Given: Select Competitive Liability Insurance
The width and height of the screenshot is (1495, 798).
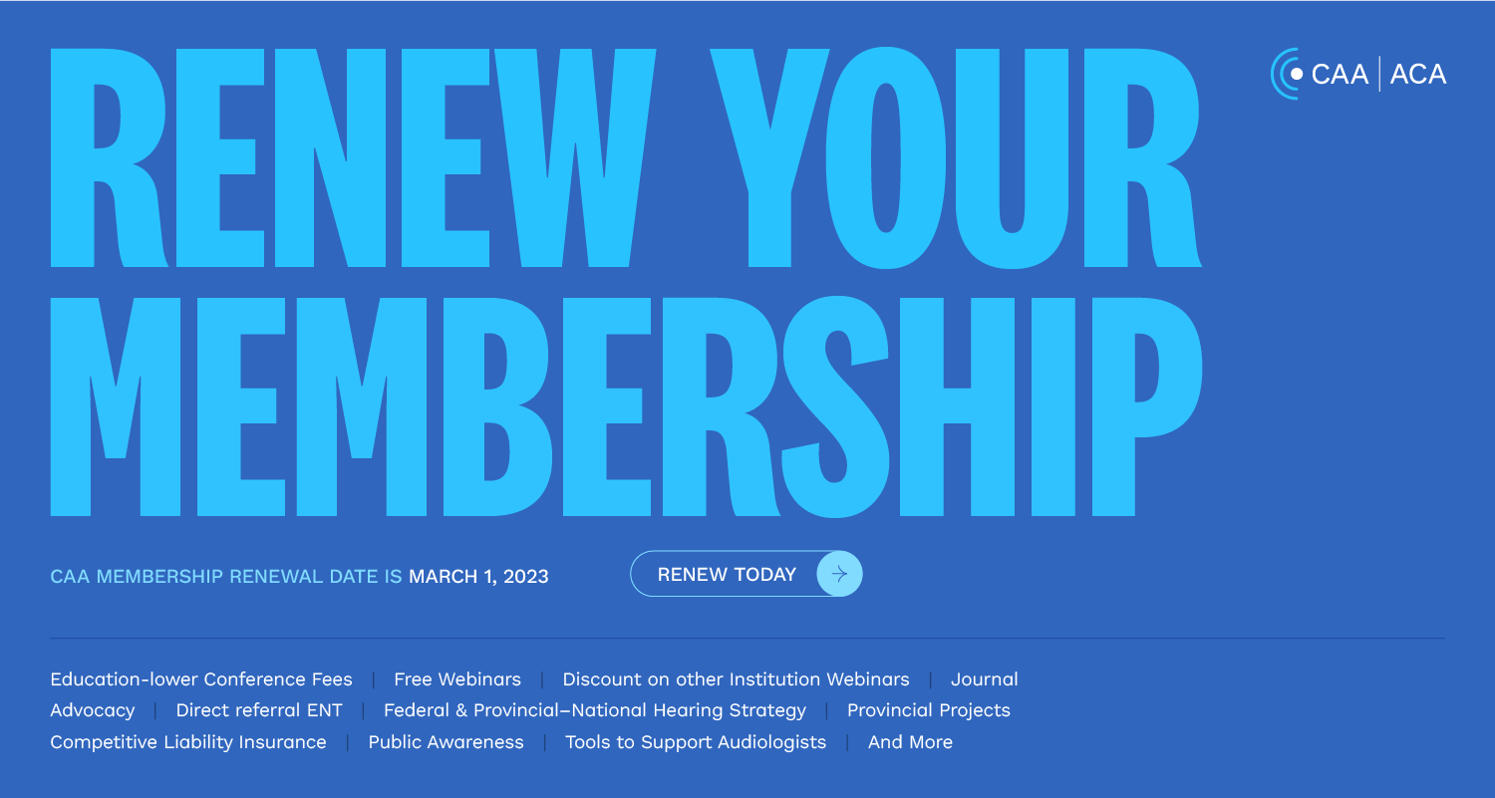Looking at the screenshot, I should (188, 742).
